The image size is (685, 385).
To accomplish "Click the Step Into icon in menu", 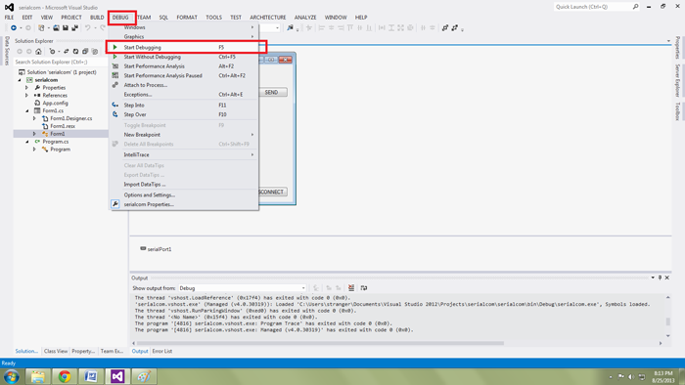I will 114,106.
